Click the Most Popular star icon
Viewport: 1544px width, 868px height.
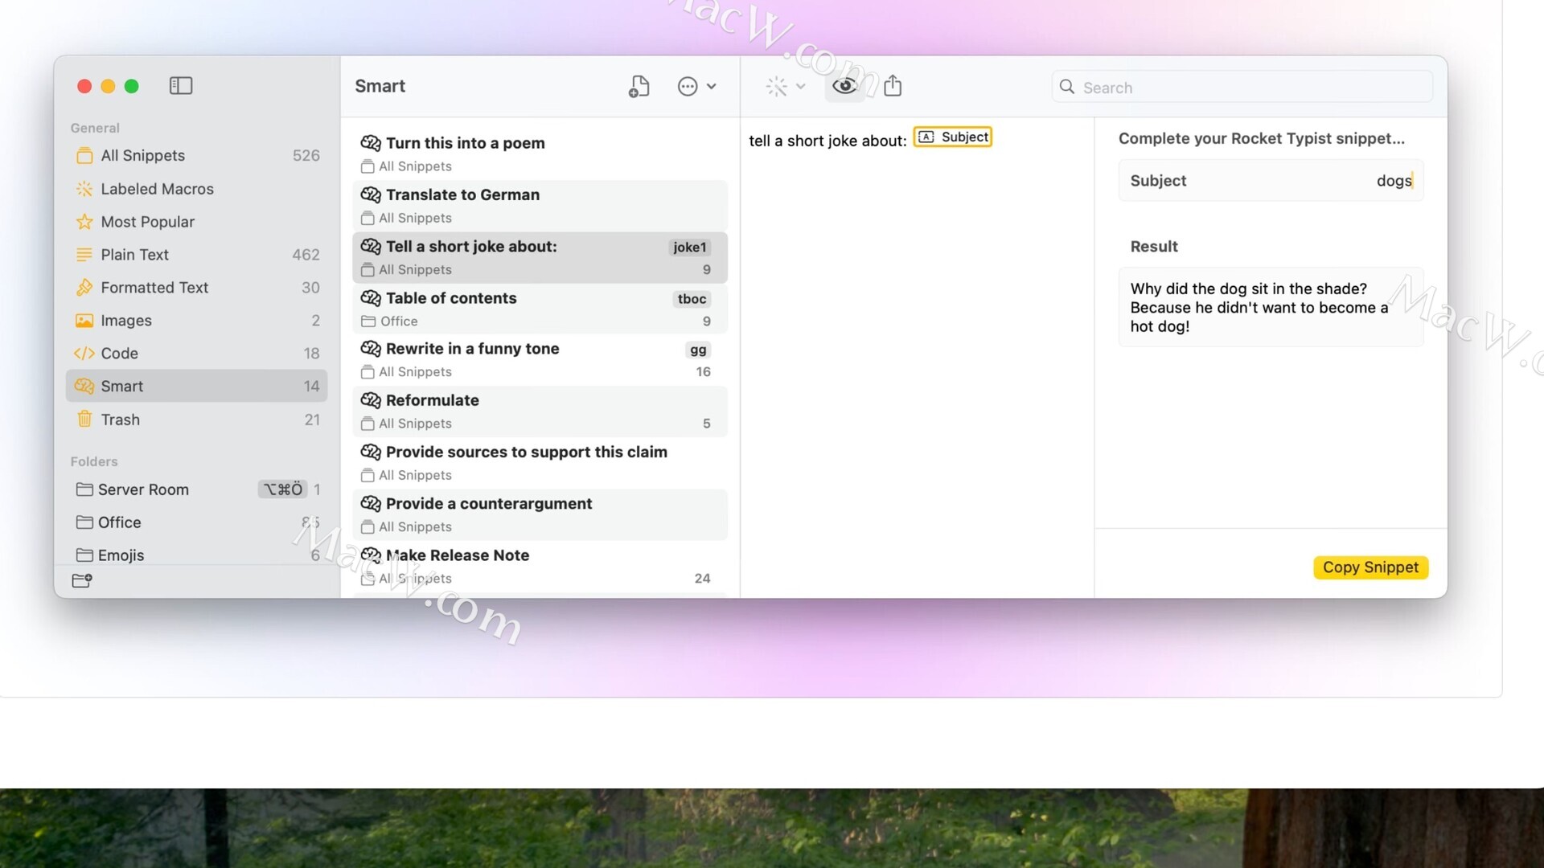[84, 222]
